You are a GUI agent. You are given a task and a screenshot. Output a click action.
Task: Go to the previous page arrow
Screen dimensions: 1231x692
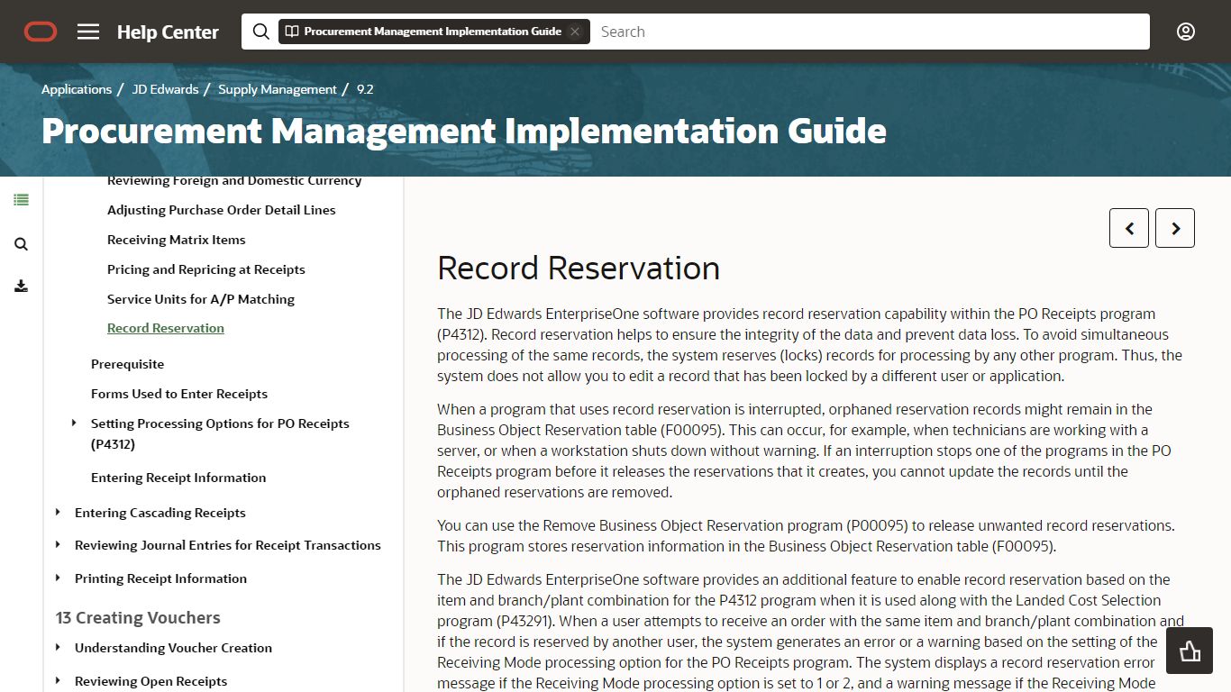(1129, 228)
